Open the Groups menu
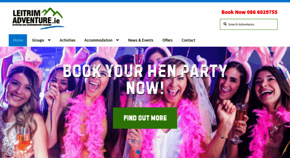This screenshot has height=158, width=290. pyautogui.click(x=38, y=40)
